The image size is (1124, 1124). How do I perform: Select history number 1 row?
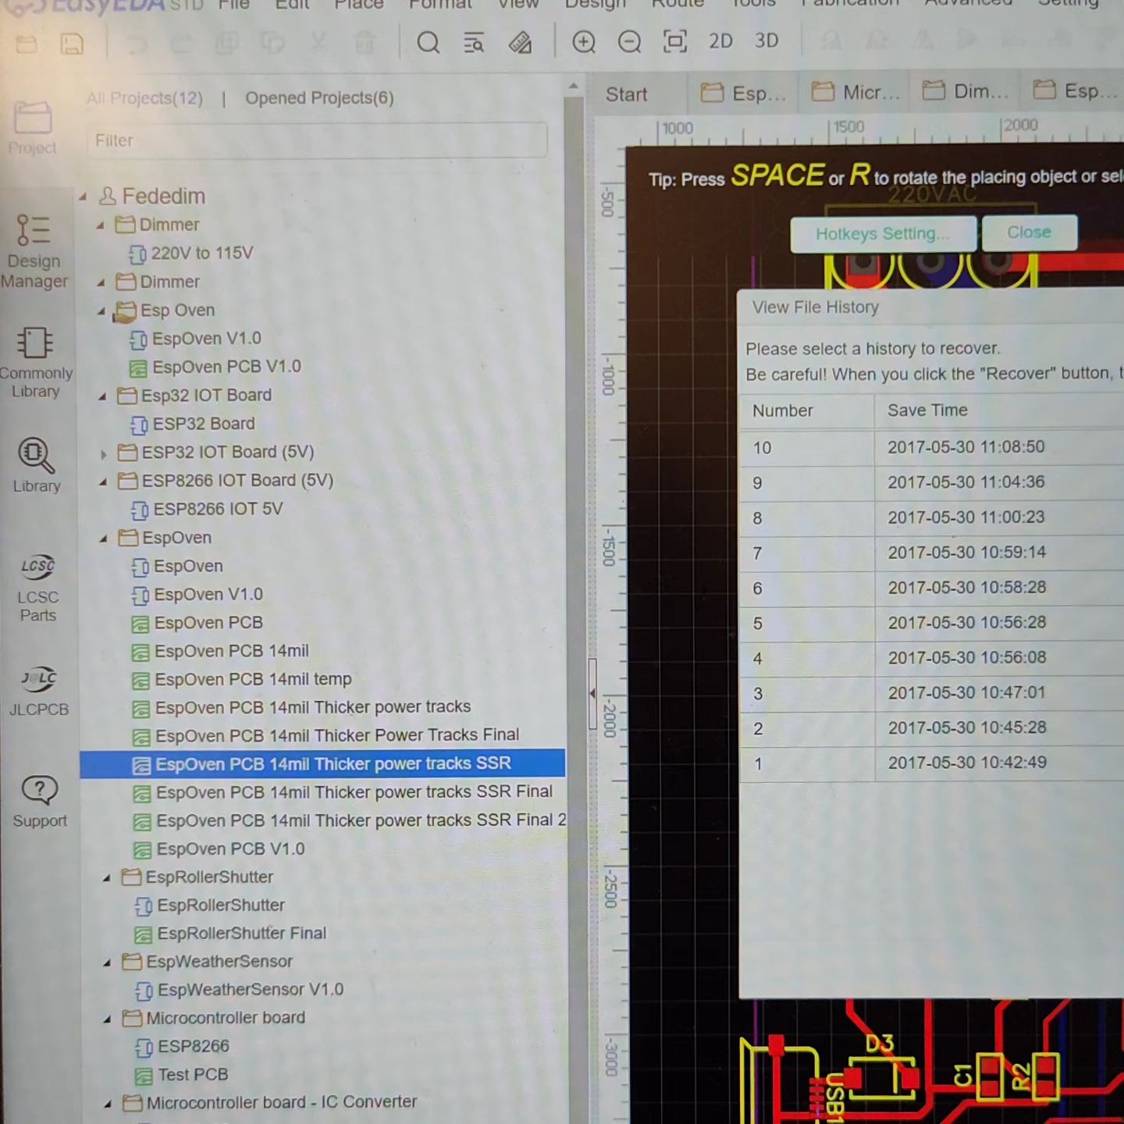pyautogui.click(x=932, y=763)
